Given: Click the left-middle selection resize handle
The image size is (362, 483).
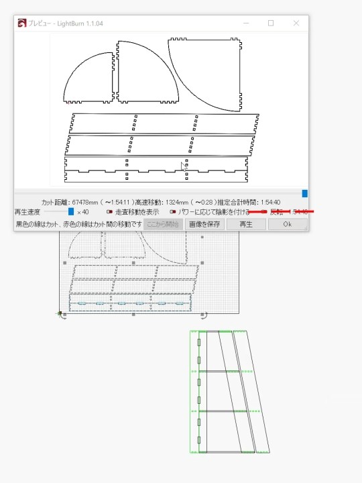Looking at the screenshot, I should click(64, 263).
